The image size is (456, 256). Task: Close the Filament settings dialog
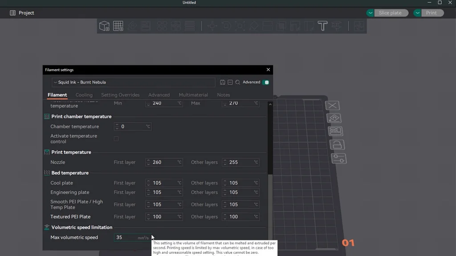pyautogui.click(x=268, y=70)
